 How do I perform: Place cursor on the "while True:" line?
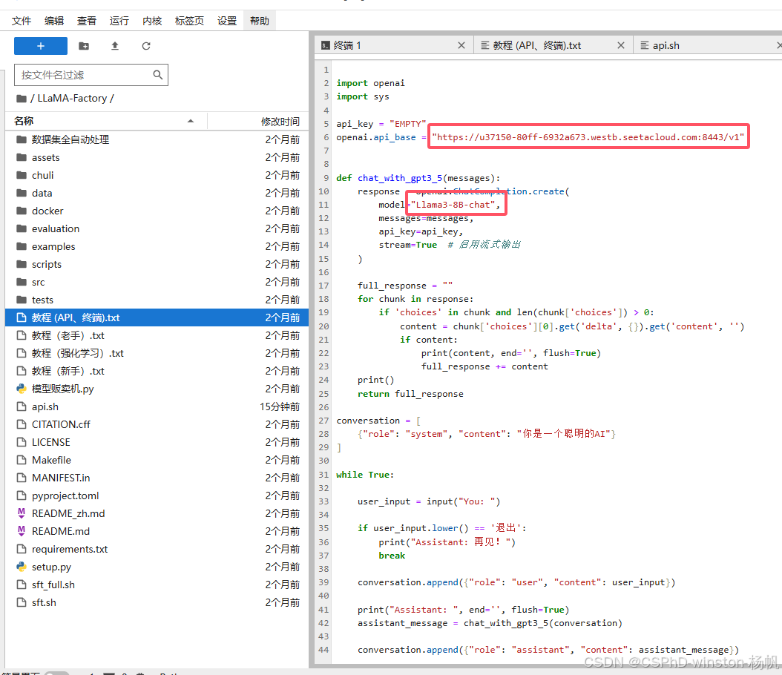coord(364,475)
